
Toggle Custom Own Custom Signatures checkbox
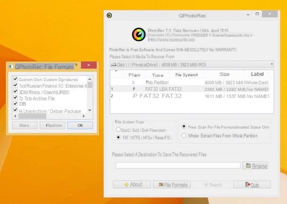coord(16,79)
